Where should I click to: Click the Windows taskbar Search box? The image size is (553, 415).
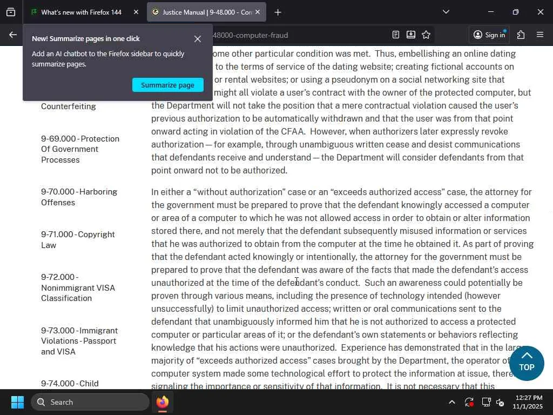click(90, 402)
